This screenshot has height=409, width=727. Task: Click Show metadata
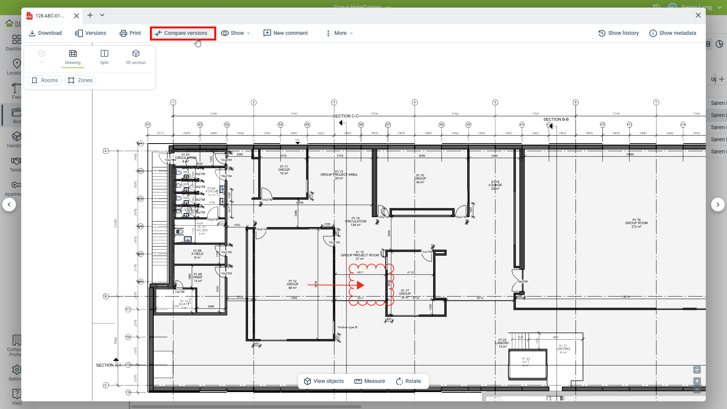673,33
